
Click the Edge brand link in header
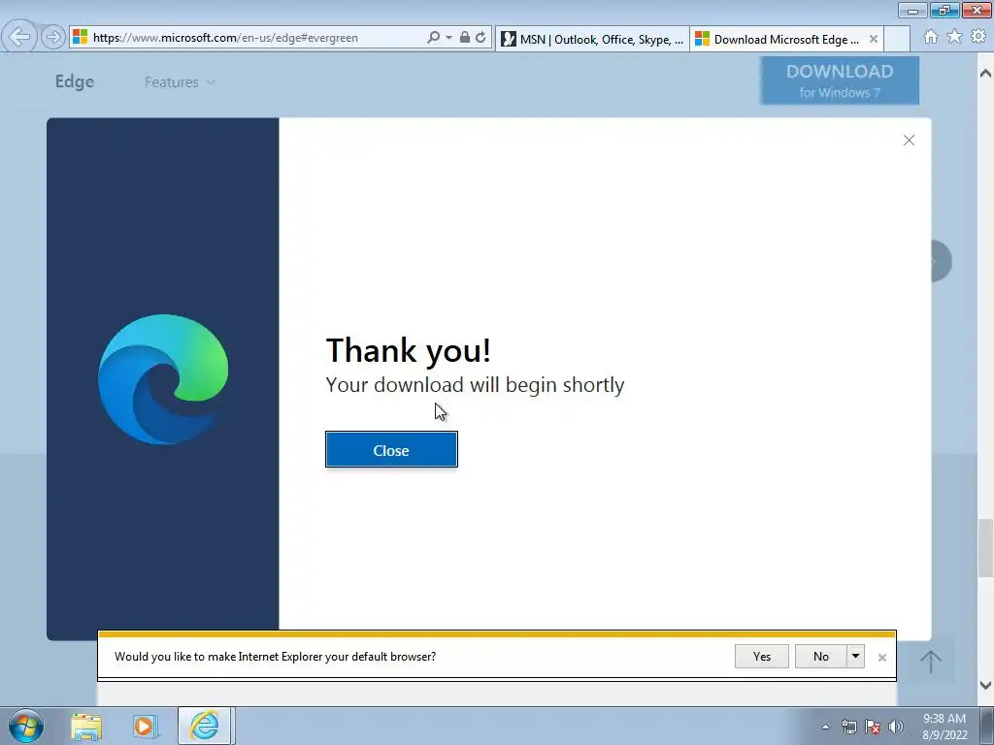(74, 81)
